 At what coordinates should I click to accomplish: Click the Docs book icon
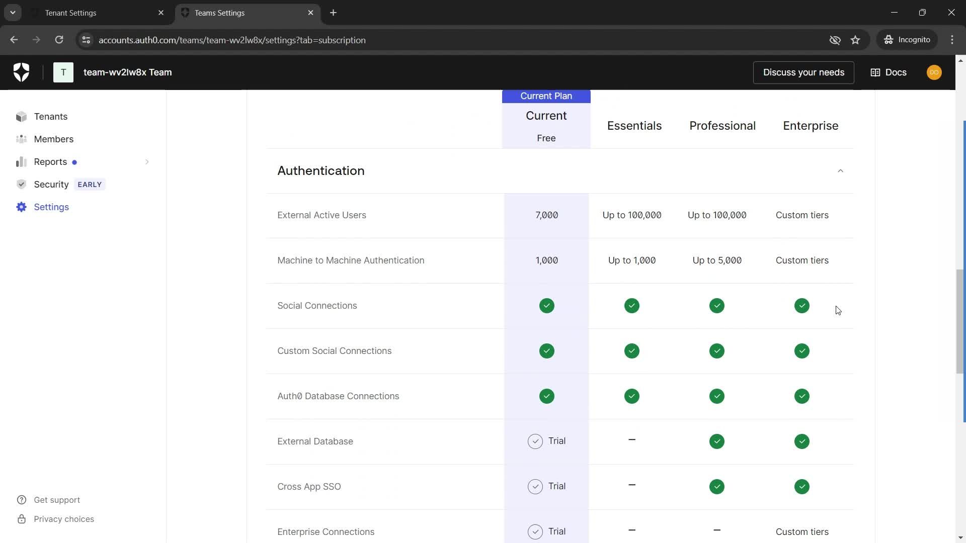point(875,72)
